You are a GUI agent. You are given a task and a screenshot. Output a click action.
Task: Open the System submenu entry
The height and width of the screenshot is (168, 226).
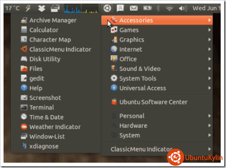coord(157,135)
